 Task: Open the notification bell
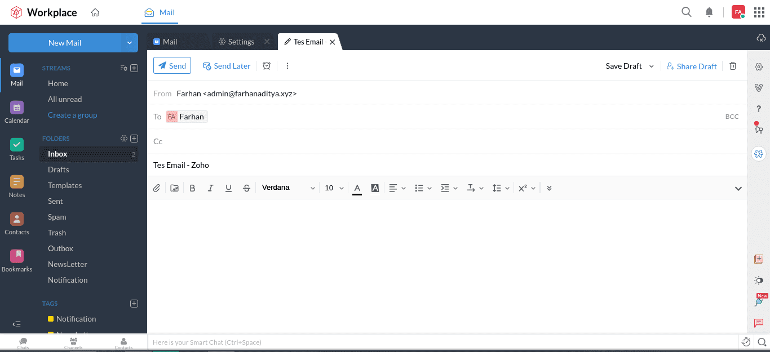(709, 12)
